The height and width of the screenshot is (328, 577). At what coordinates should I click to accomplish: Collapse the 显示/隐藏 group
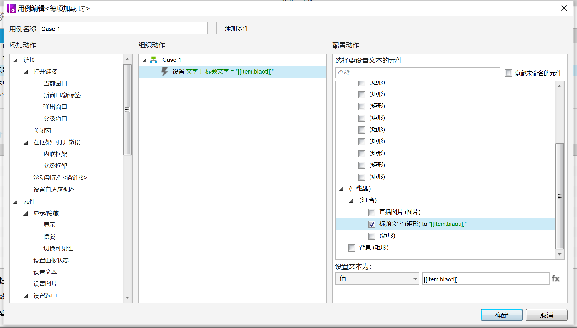point(26,213)
